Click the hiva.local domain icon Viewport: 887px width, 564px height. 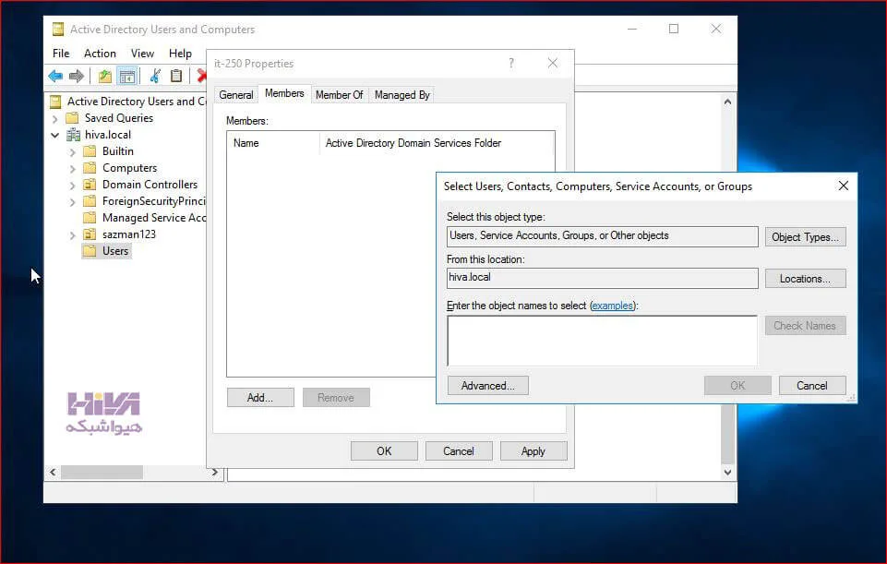tap(73, 135)
